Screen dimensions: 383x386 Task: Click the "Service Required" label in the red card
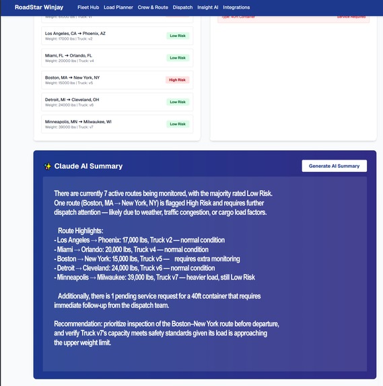(x=351, y=17)
